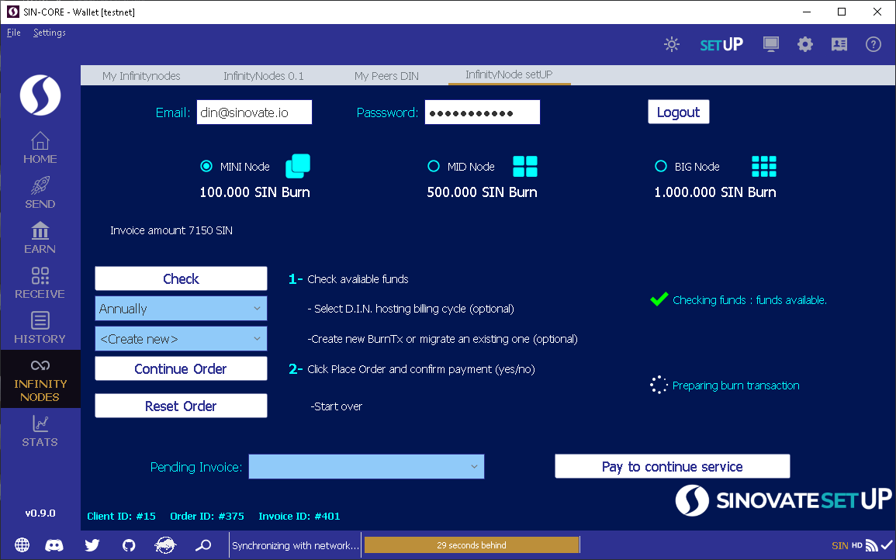Select InfinityNode setUP tab
The height and width of the screenshot is (560, 896).
click(x=509, y=75)
